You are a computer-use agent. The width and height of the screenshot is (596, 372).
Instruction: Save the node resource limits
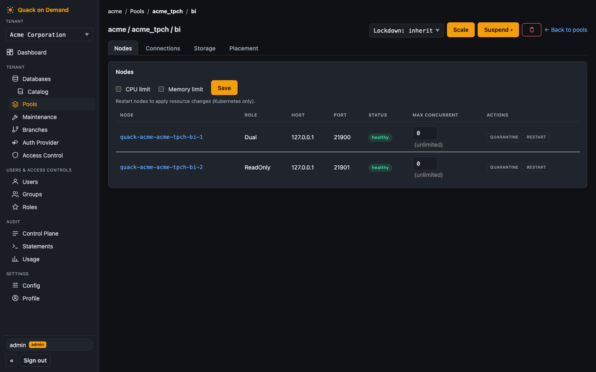[x=224, y=88]
